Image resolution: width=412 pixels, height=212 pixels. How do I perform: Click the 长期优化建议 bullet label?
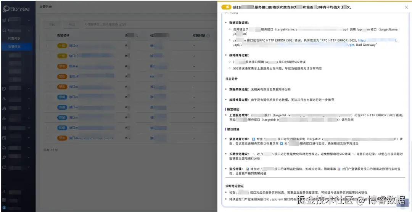(239, 154)
